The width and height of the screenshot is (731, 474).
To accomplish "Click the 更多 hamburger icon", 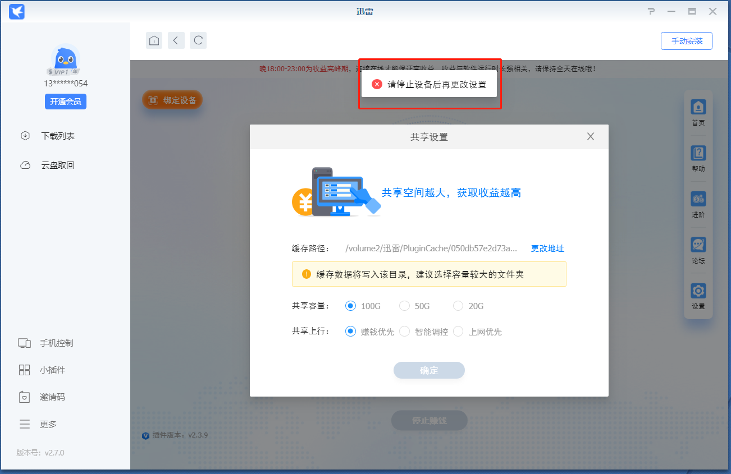I will pos(24,424).
